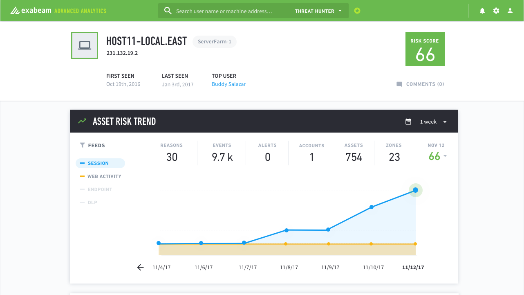This screenshot has height=295, width=524.
Task: Go back with timeline left arrow
Action: tap(141, 267)
